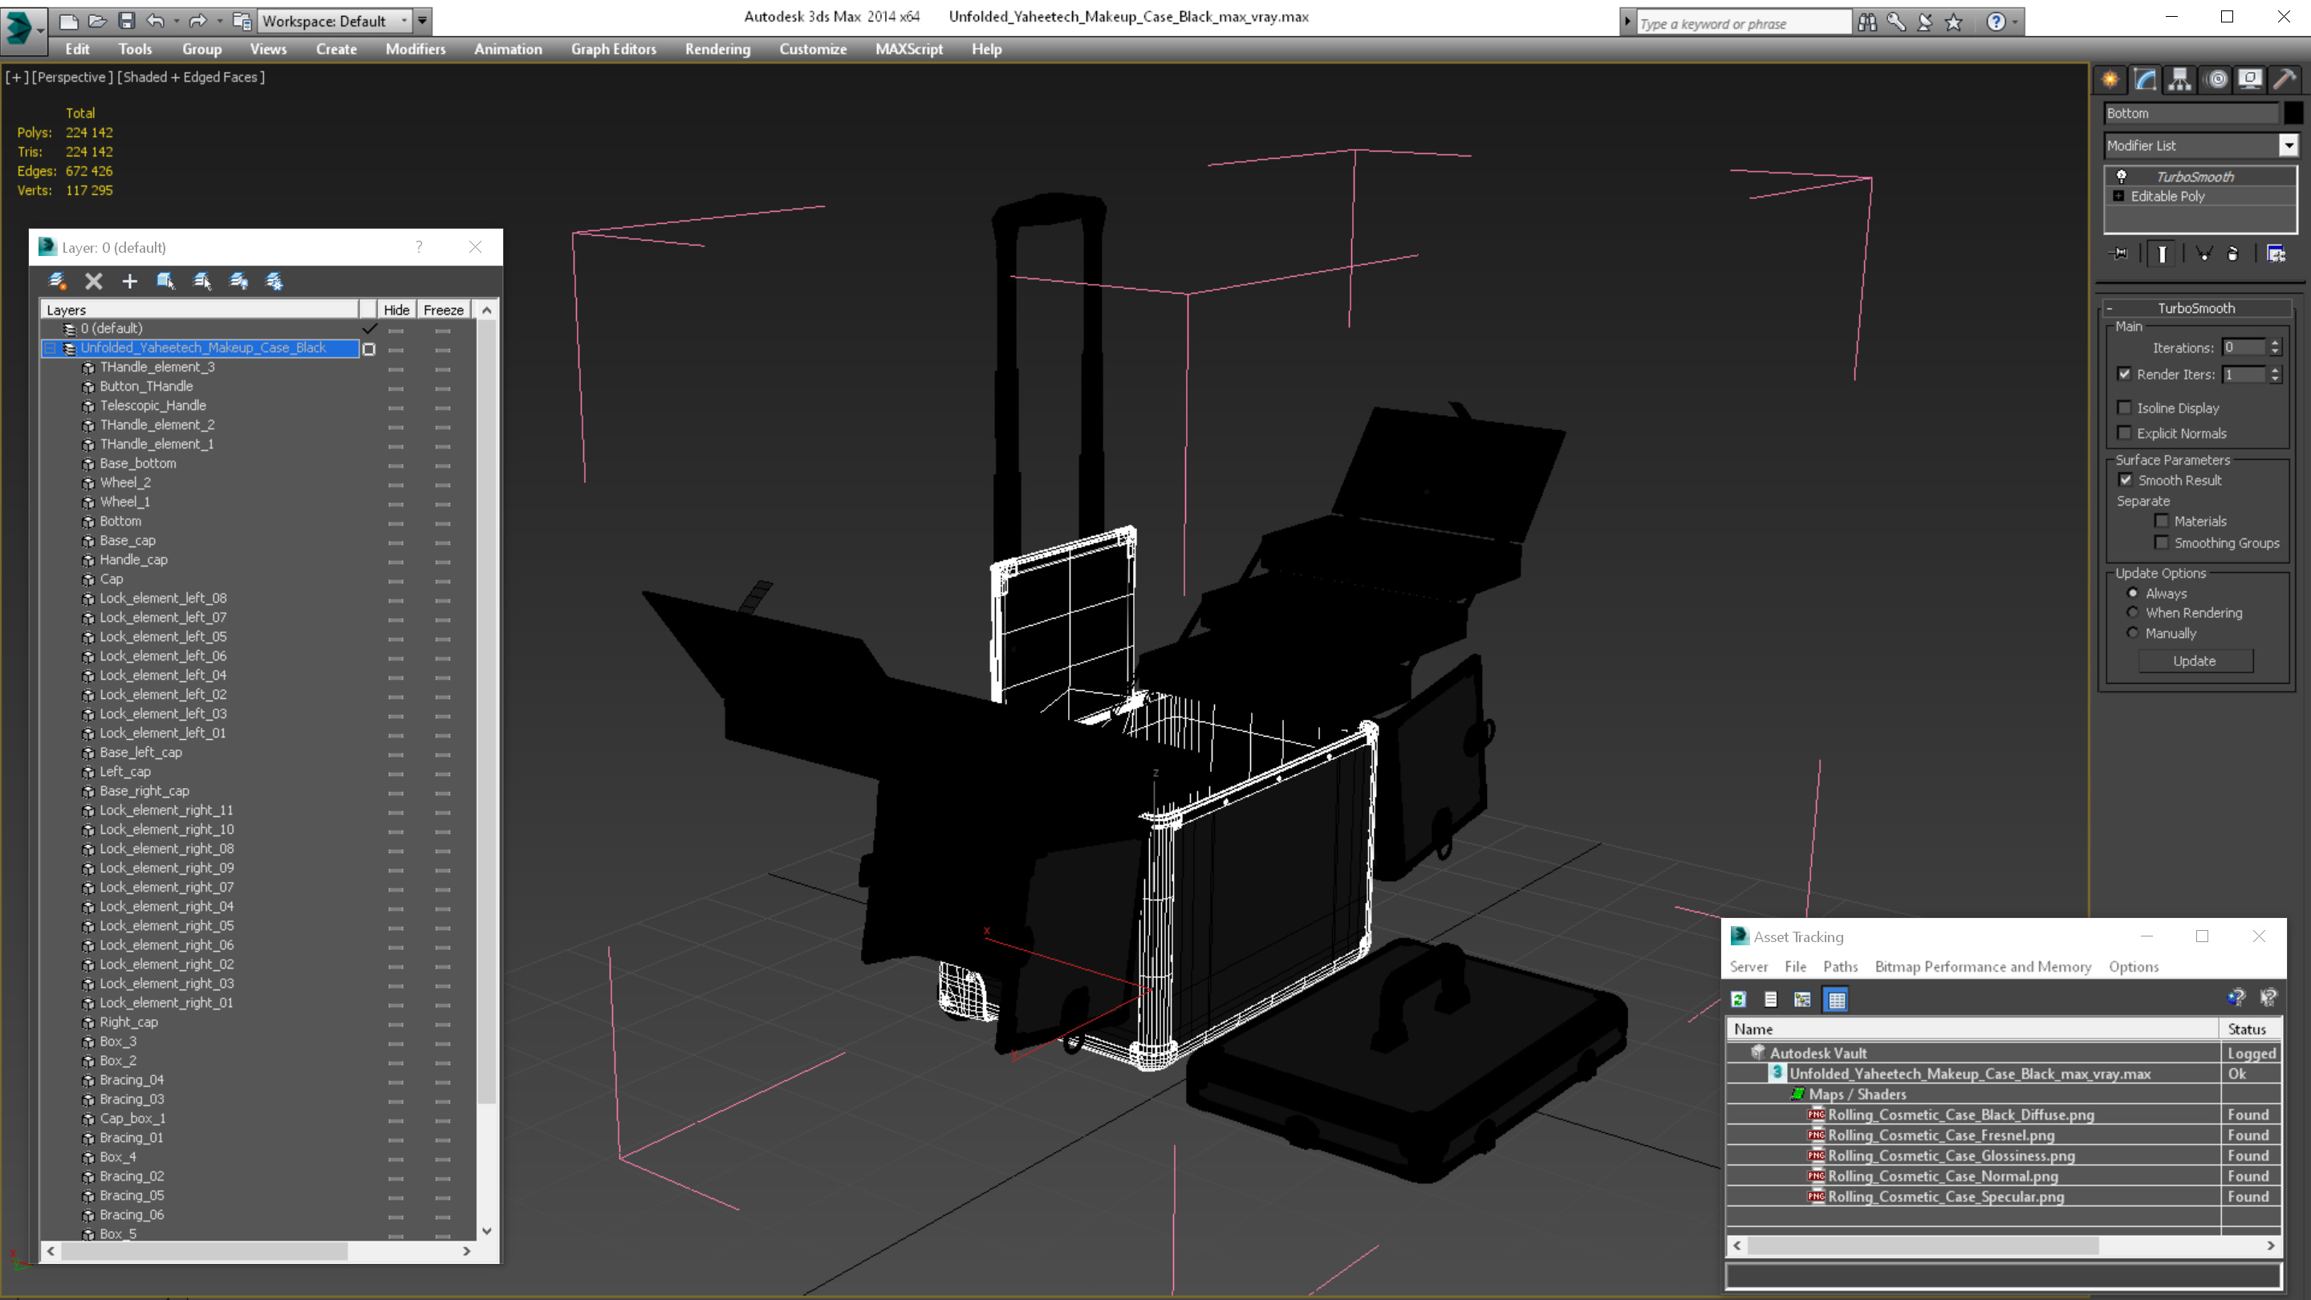Click Create New Layer icon
This screenshot has height=1300, width=2311.
[58, 281]
